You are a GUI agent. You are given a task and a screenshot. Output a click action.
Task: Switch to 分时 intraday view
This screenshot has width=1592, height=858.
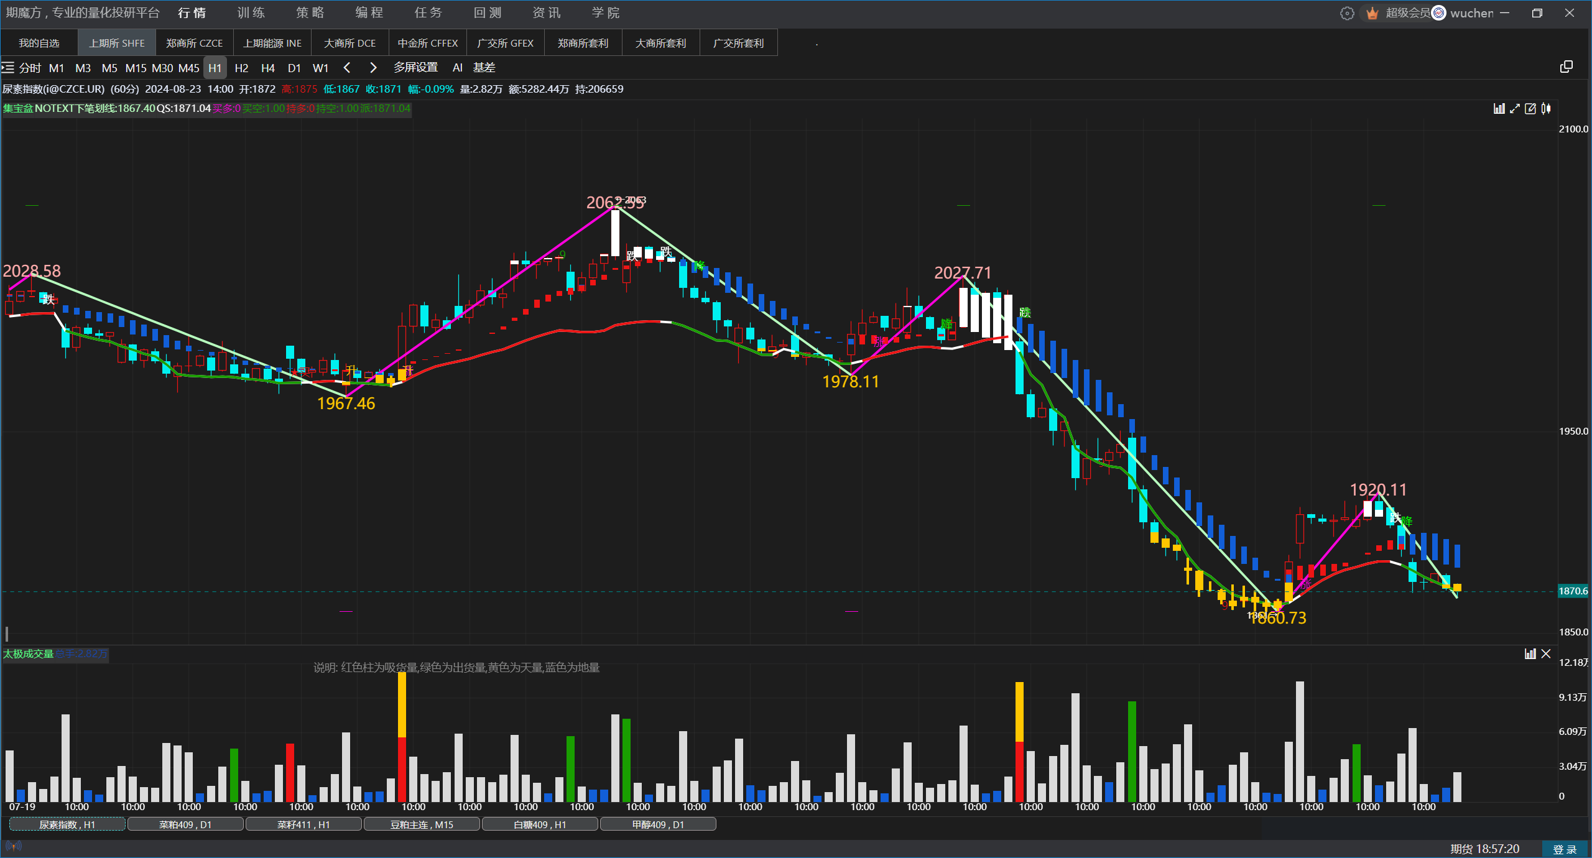30,68
